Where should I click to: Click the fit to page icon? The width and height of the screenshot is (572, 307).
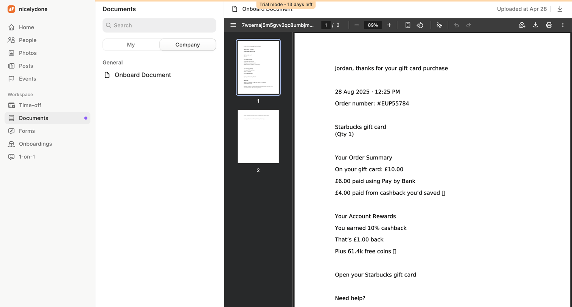click(407, 25)
